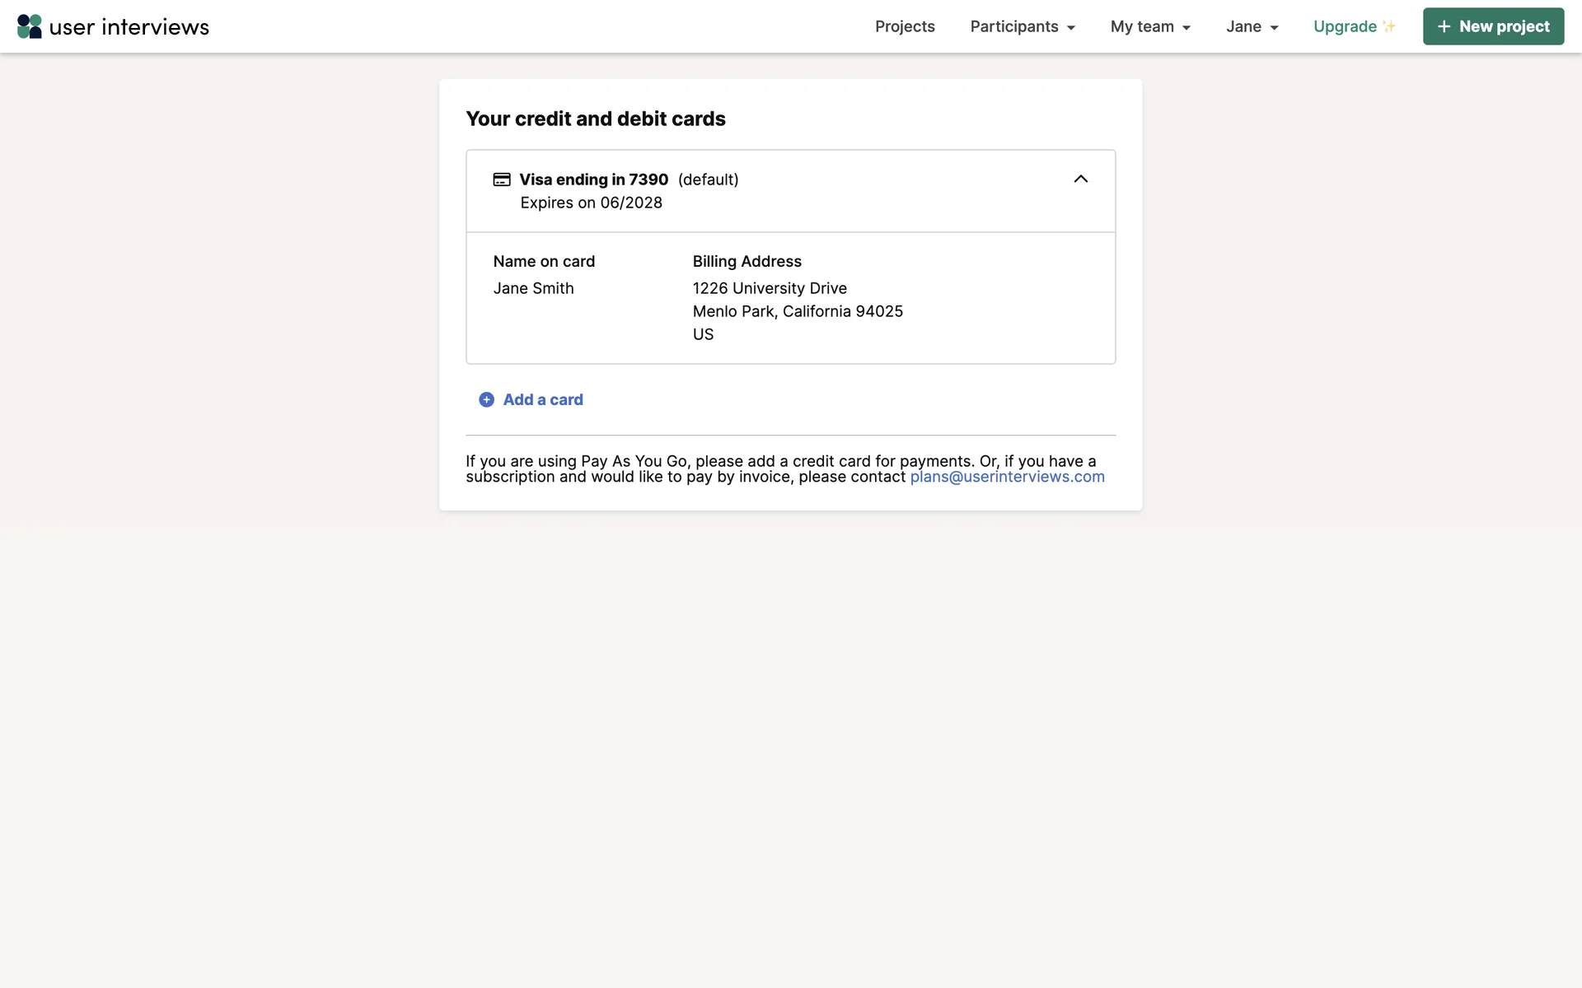1582x988 pixels.
Task: Click the User Interviews logo icon
Action: (x=30, y=26)
